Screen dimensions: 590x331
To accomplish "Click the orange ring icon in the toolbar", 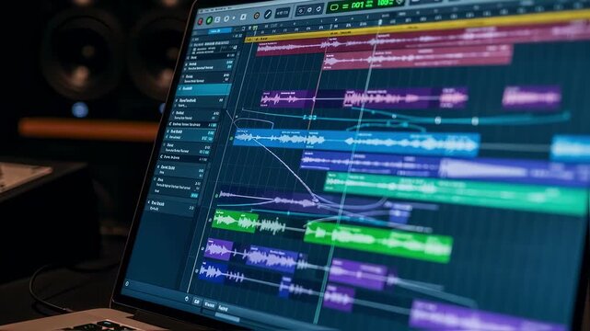I will (x=257, y=16).
